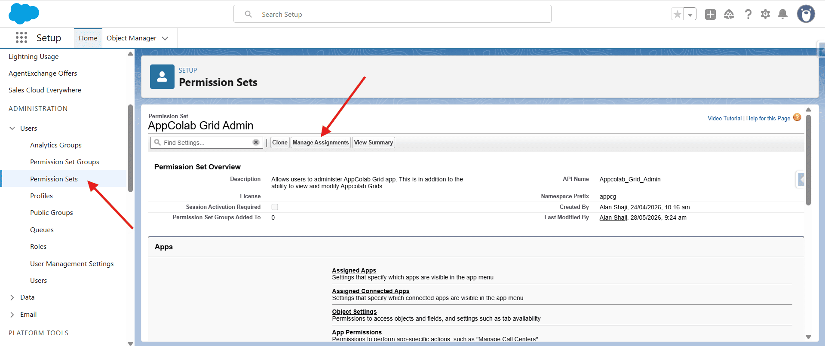This screenshot has height=346, width=825.
Task: Open Roles in sidebar
Action: pos(38,247)
